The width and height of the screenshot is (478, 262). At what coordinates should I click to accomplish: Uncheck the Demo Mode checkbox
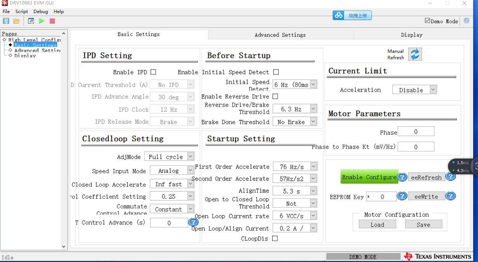point(427,21)
